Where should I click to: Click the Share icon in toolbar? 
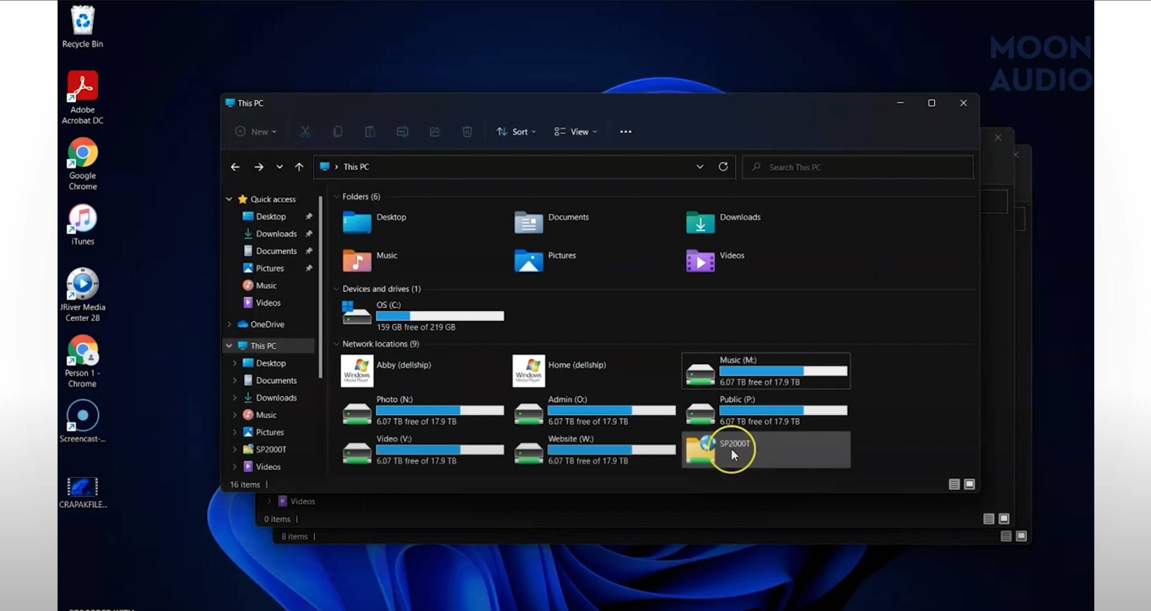pyautogui.click(x=435, y=132)
